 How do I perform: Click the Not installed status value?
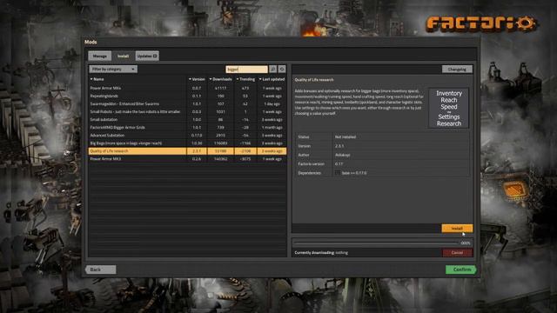click(346, 137)
